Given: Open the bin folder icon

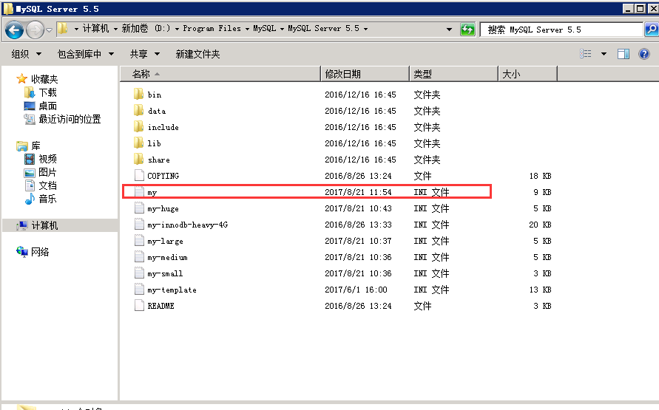Looking at the screenshot, I should point(138,95).
